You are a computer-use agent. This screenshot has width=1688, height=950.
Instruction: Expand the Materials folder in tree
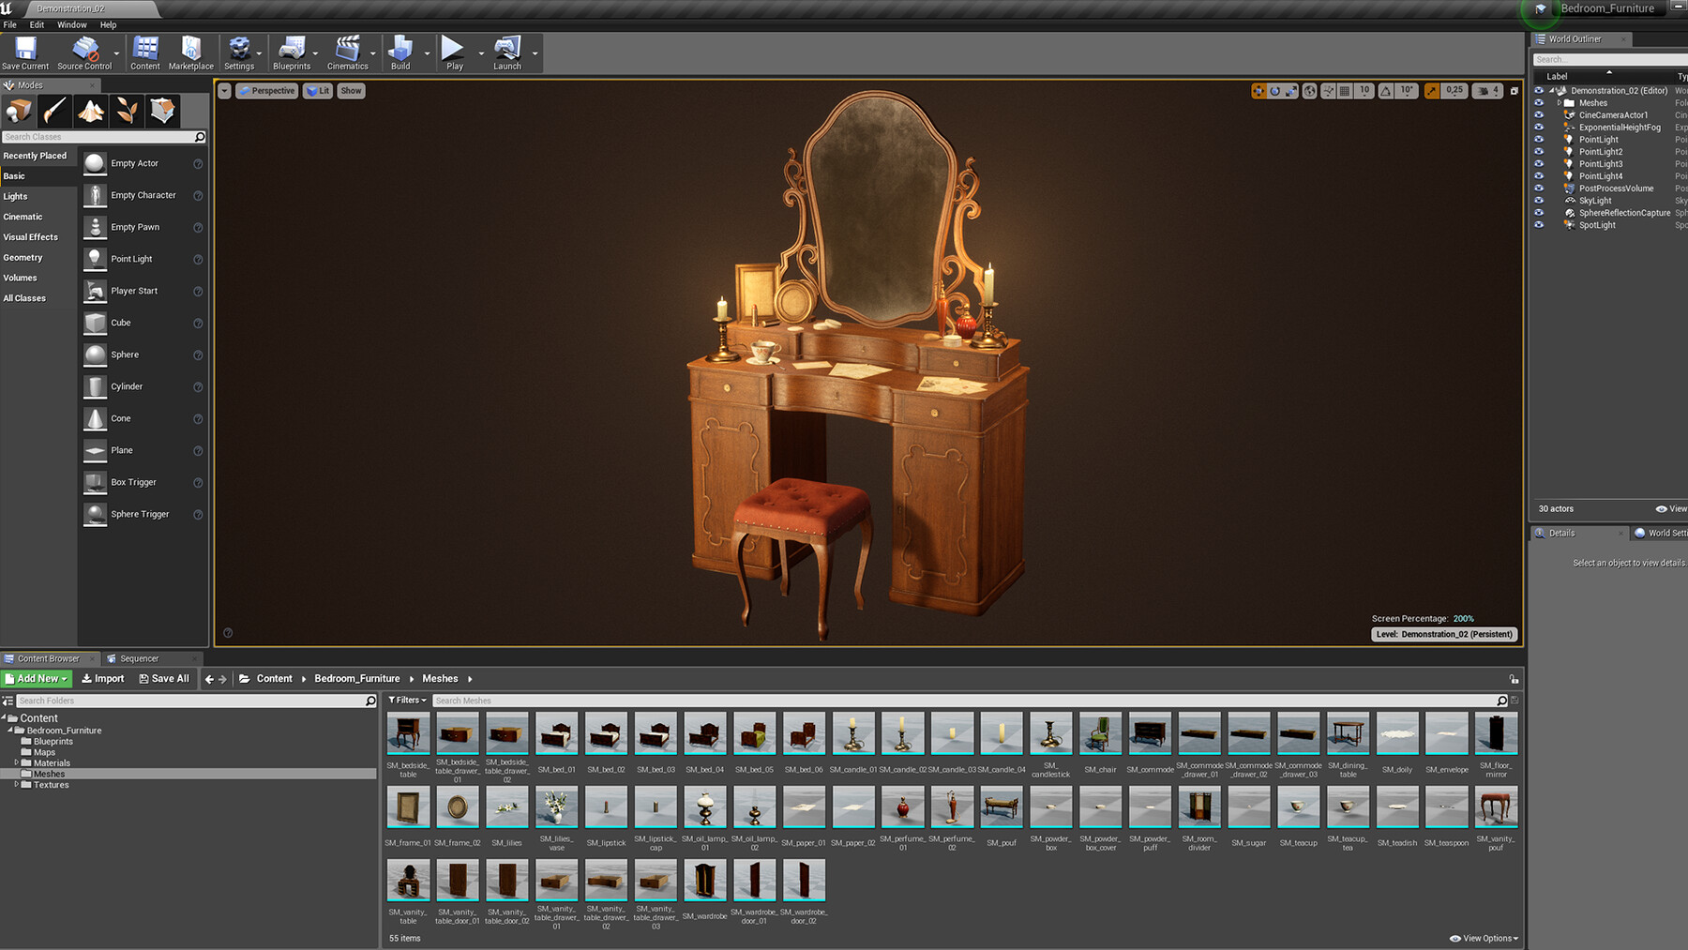(16, 762)
